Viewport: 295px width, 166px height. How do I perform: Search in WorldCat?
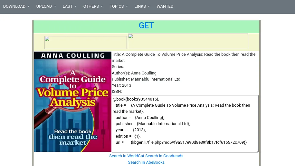point(127,156)
